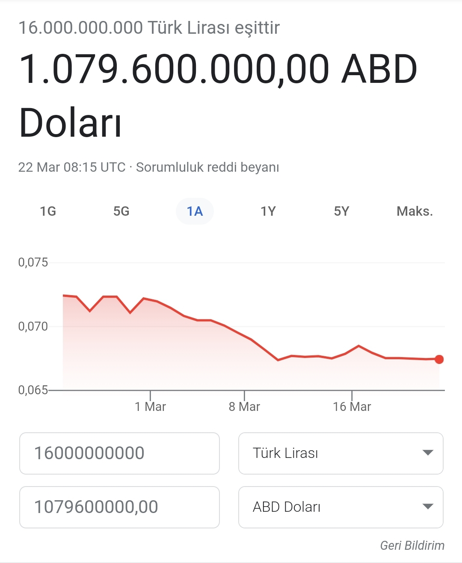Click the 1.079.600.000,00 ABD Doları result text
462x563 pixels.
[x=218, y=95]
